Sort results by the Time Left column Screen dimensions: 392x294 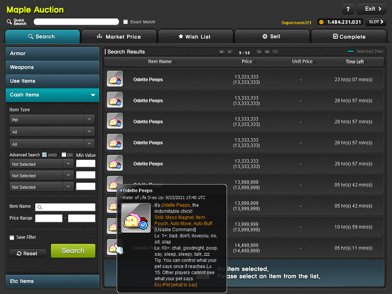point(356,62)
